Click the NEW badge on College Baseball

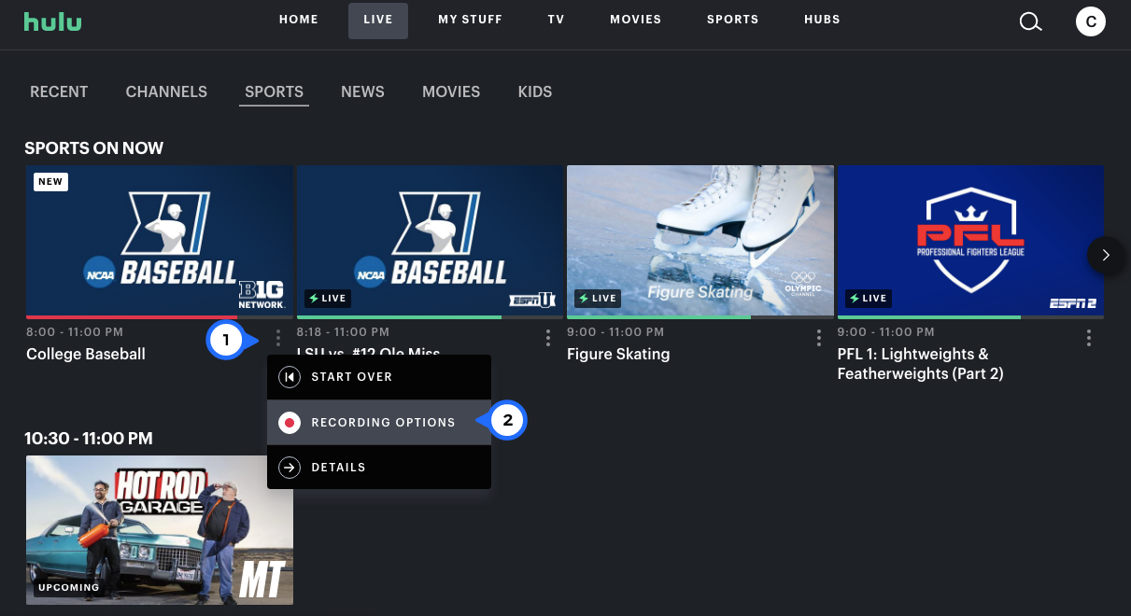click(50, 181)
